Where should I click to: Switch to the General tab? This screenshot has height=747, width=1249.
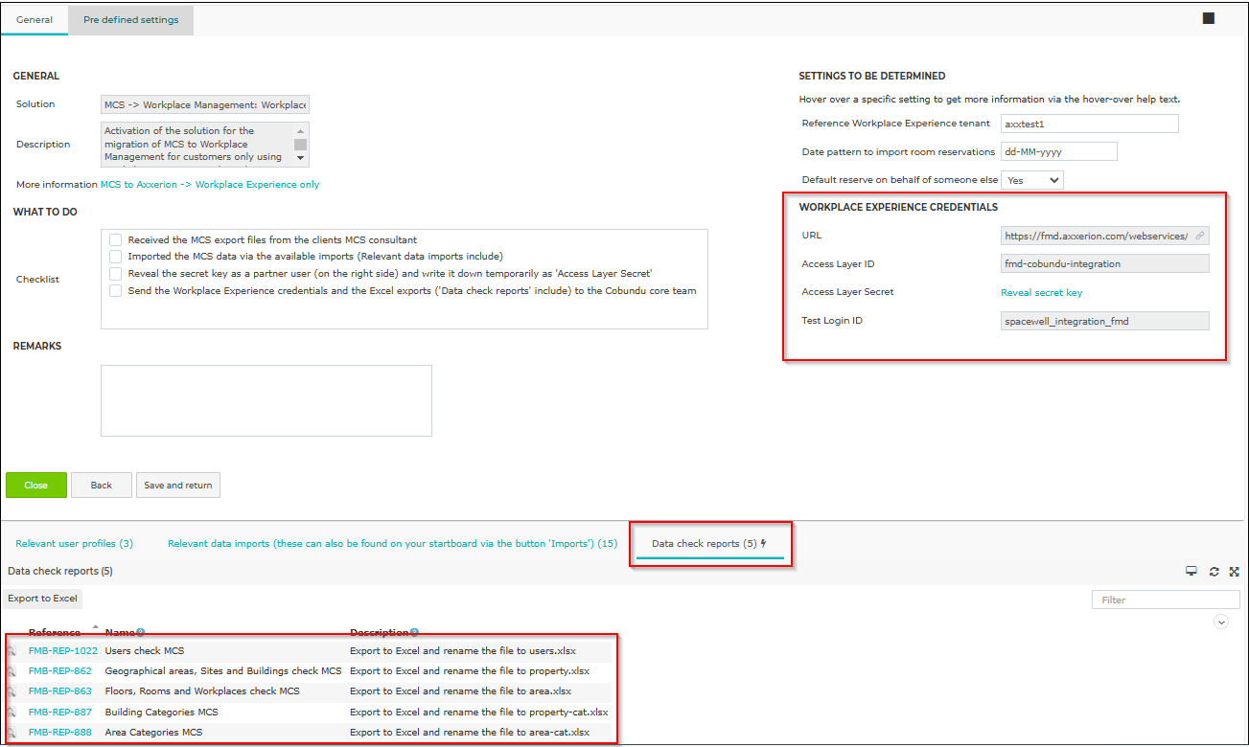coord(35,20)
